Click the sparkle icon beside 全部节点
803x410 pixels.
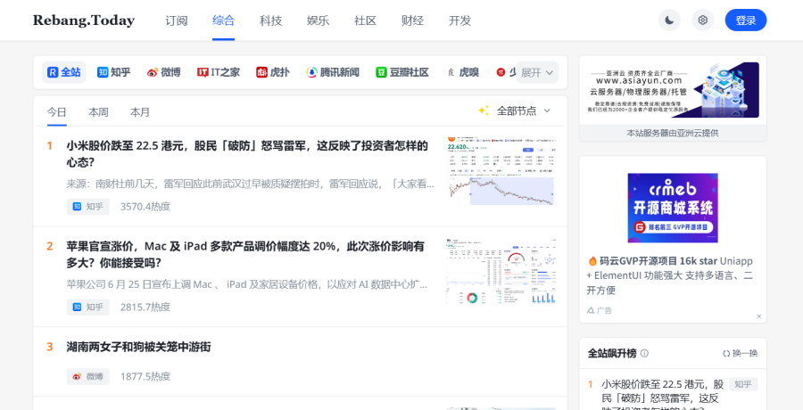[x=484, y=111]
